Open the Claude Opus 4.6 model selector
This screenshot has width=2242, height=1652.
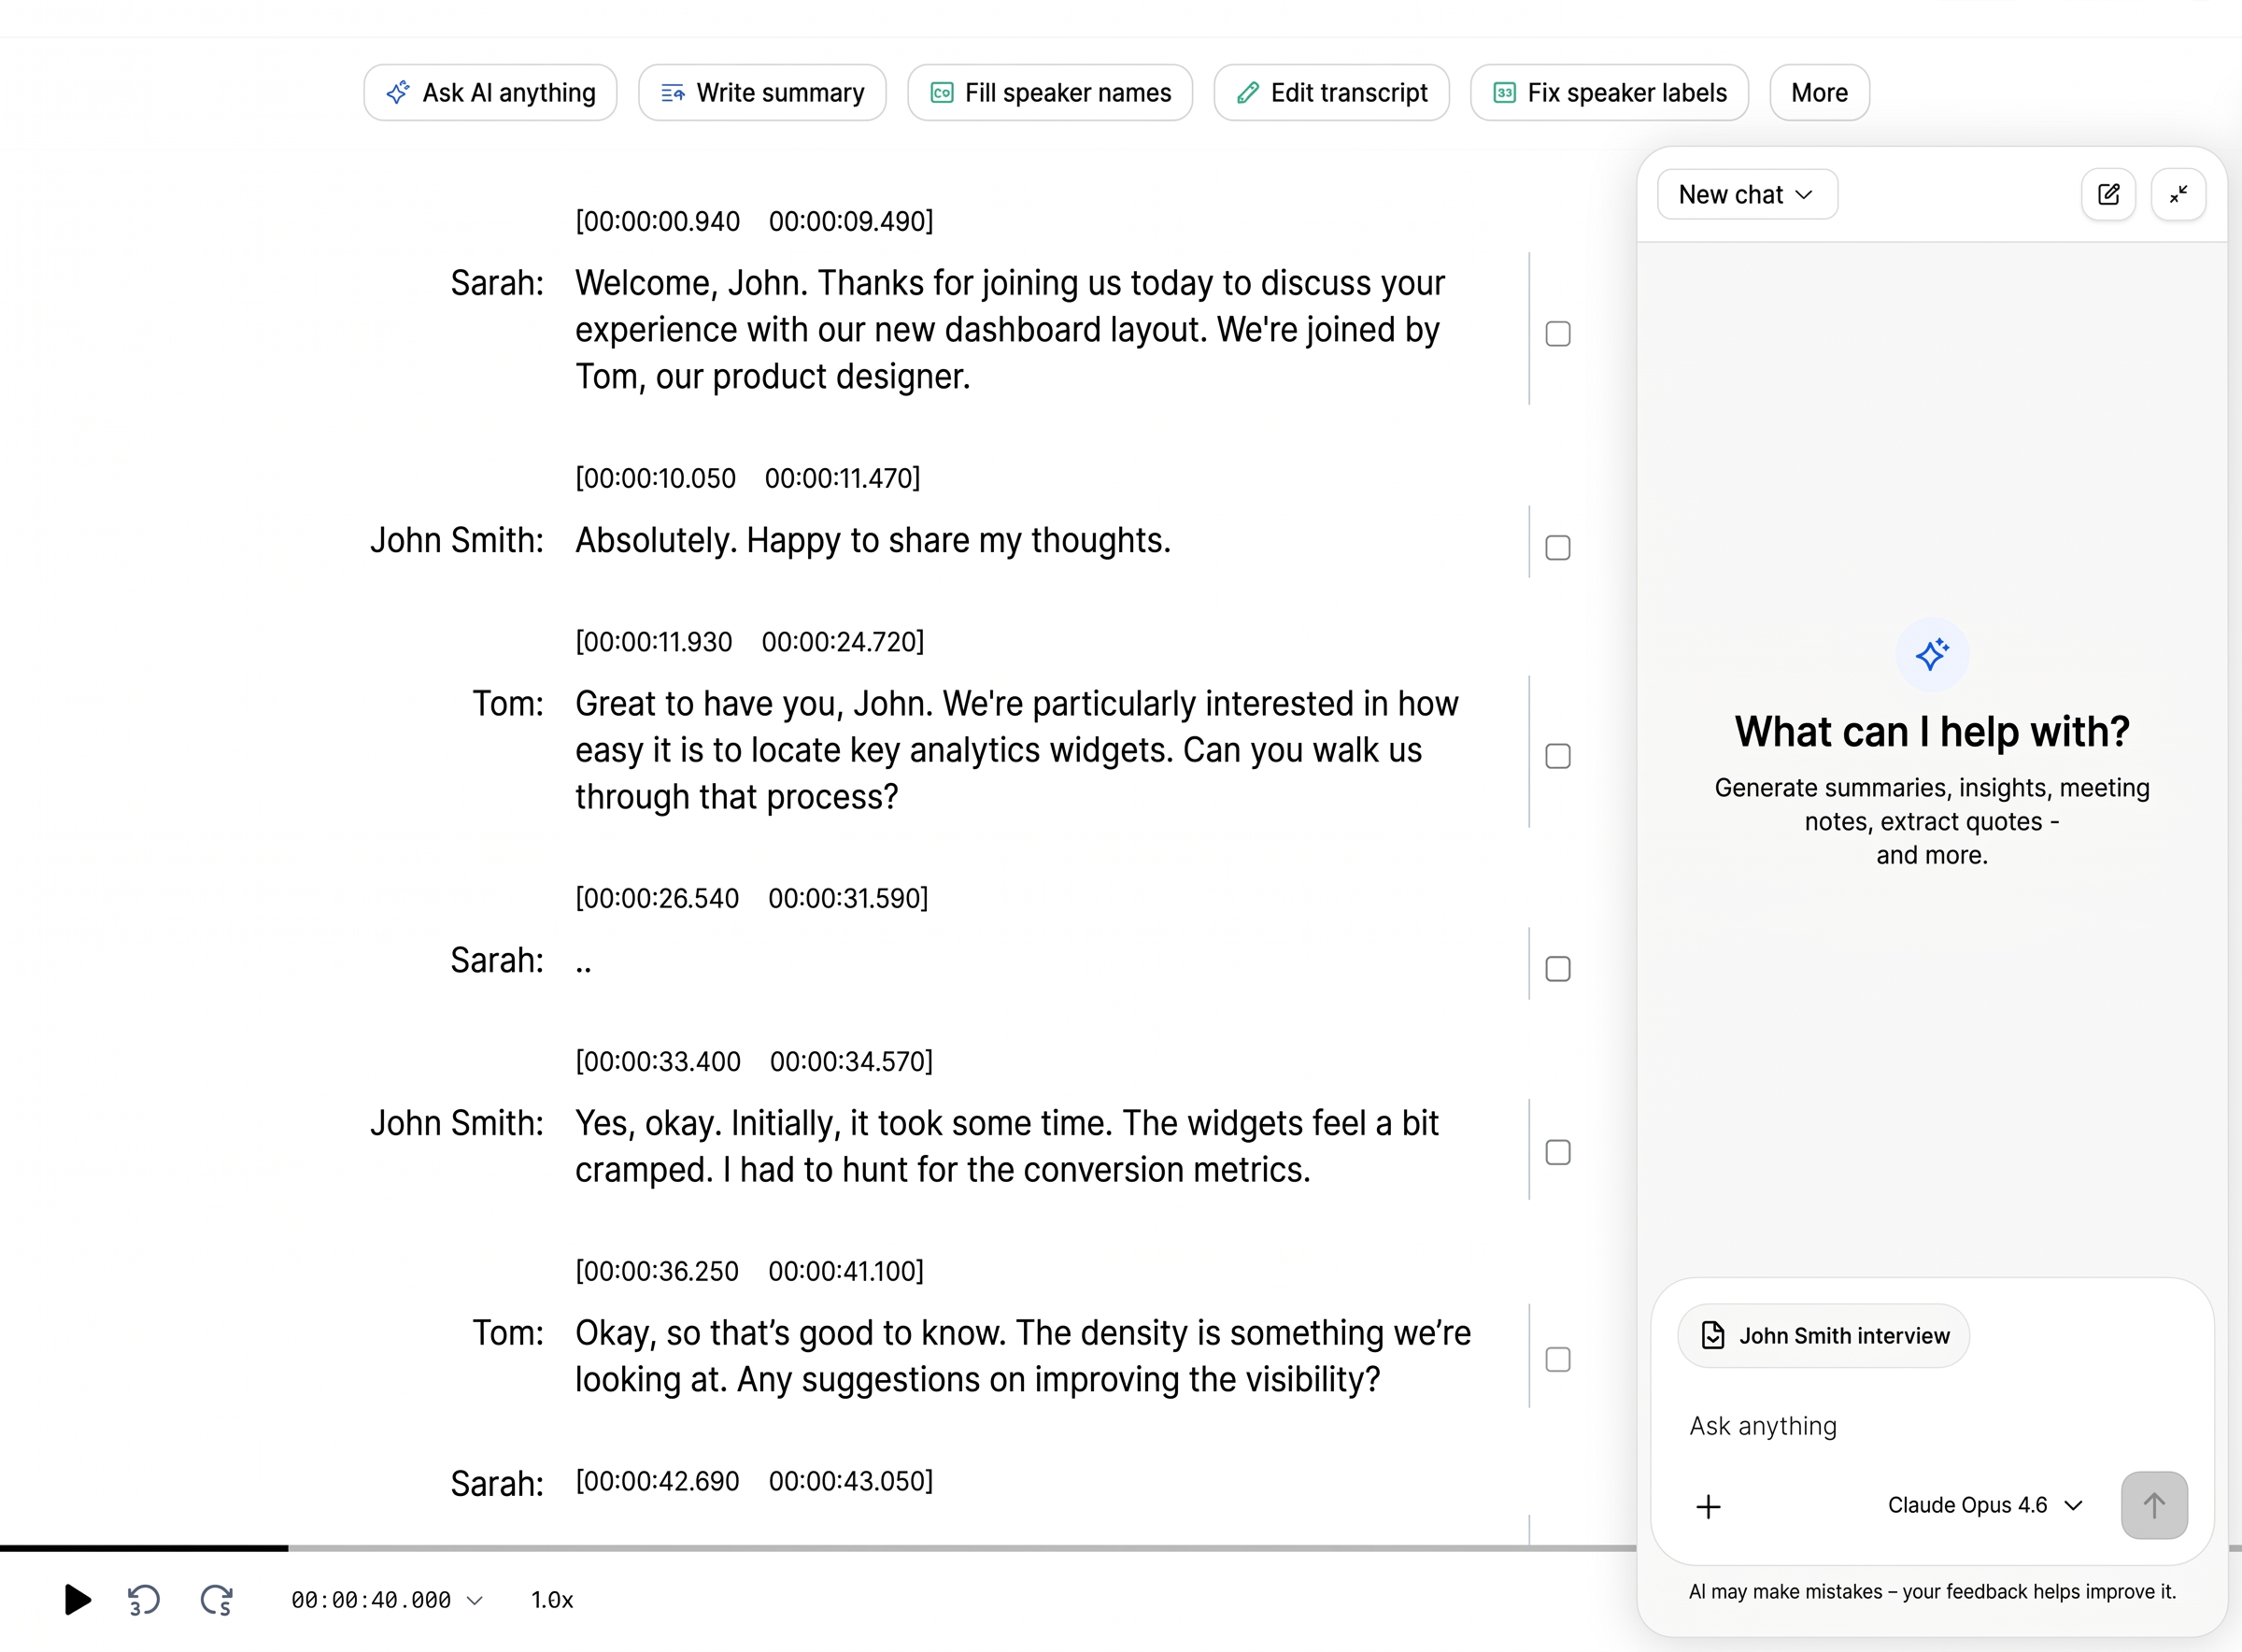(1984, 1505)
